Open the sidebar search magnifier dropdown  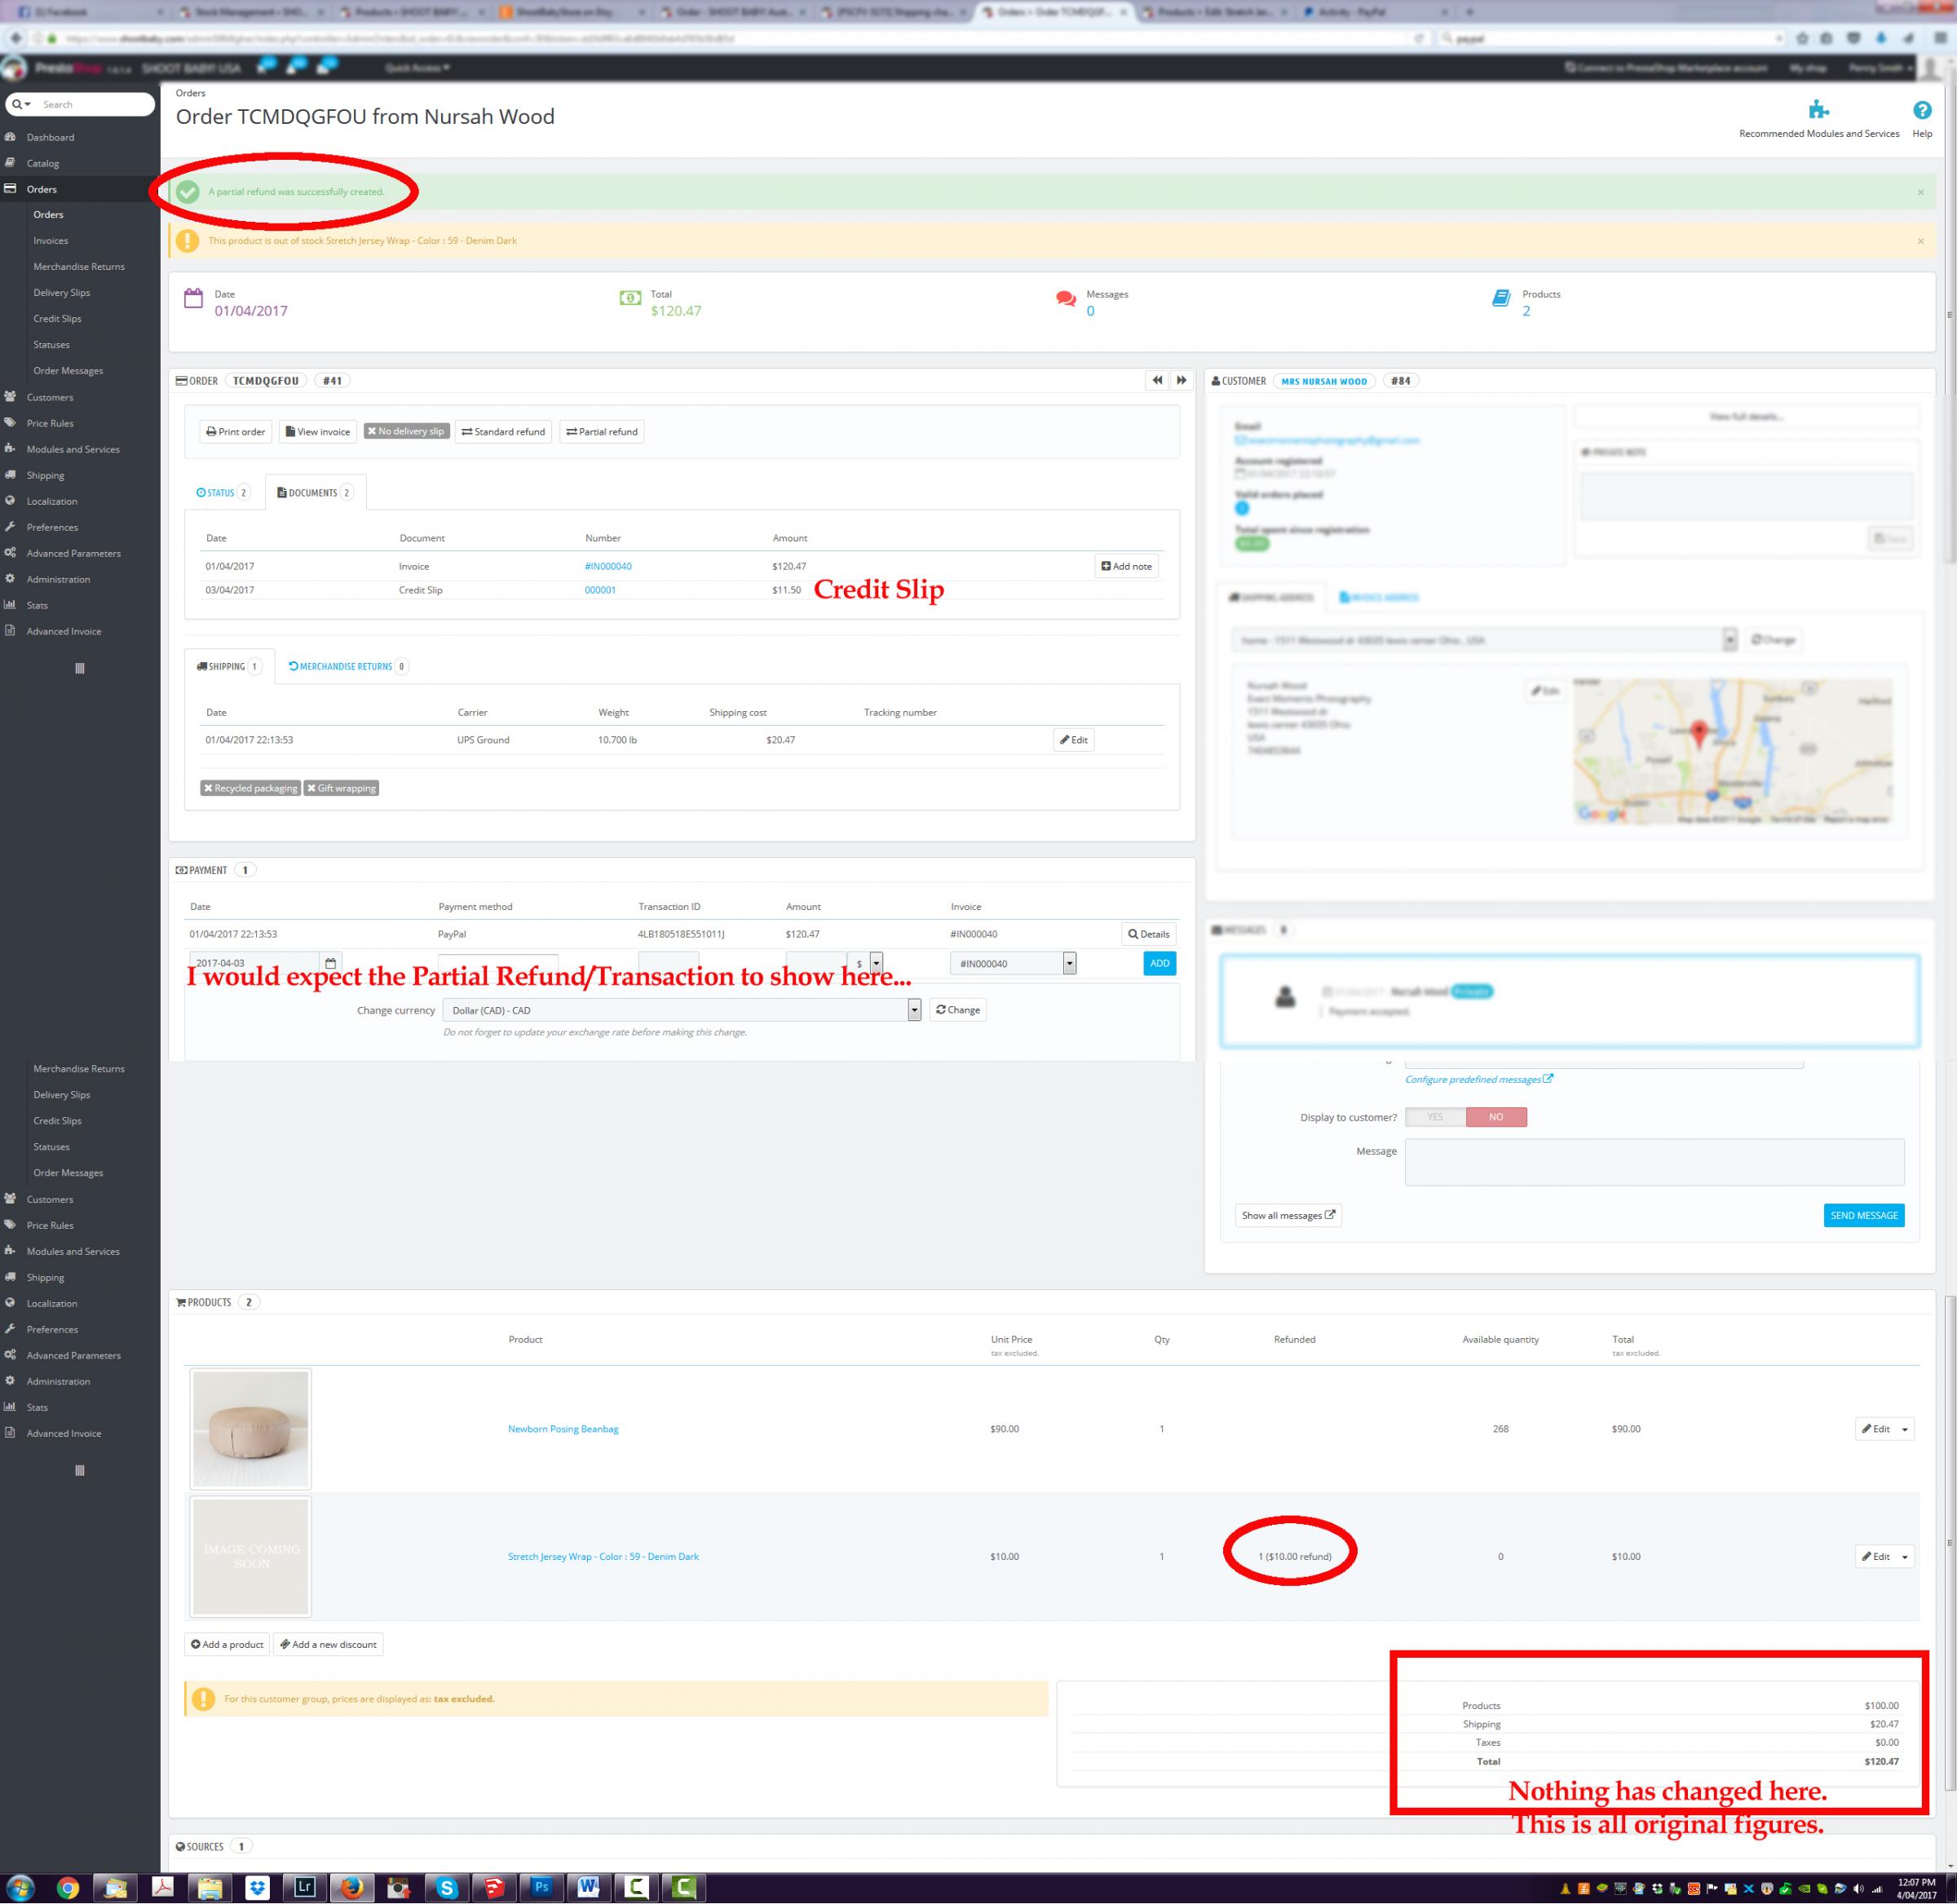(x=21, y=104)
